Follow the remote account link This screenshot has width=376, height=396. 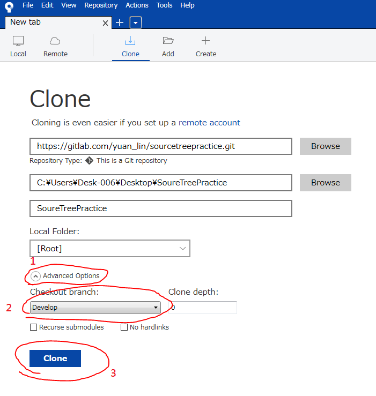(209, 123)
